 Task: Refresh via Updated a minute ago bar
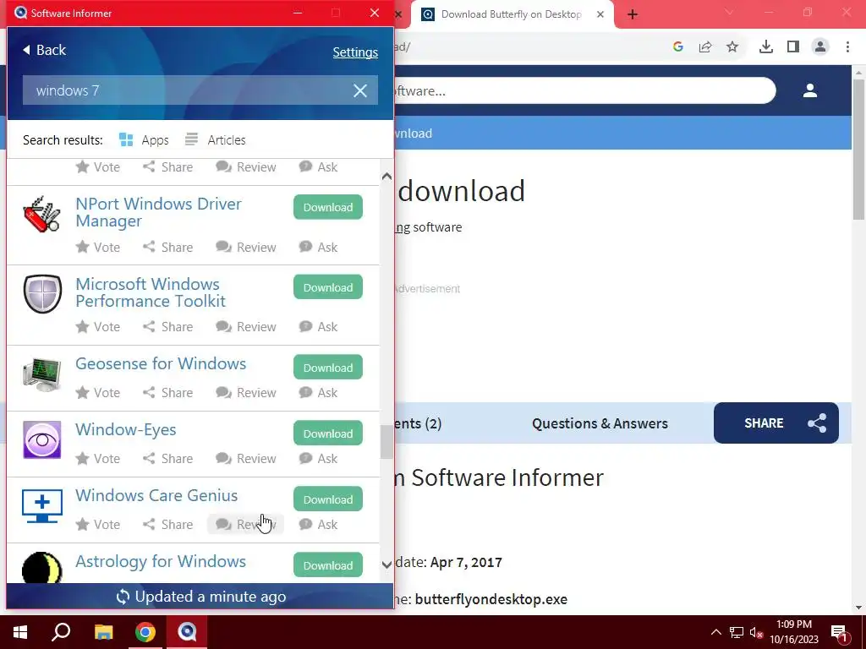coord(201,597)
